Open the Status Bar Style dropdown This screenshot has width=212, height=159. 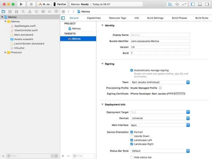160,151
